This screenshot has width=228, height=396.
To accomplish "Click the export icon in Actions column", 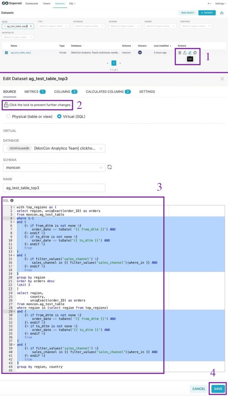I will tap(185, 53).
